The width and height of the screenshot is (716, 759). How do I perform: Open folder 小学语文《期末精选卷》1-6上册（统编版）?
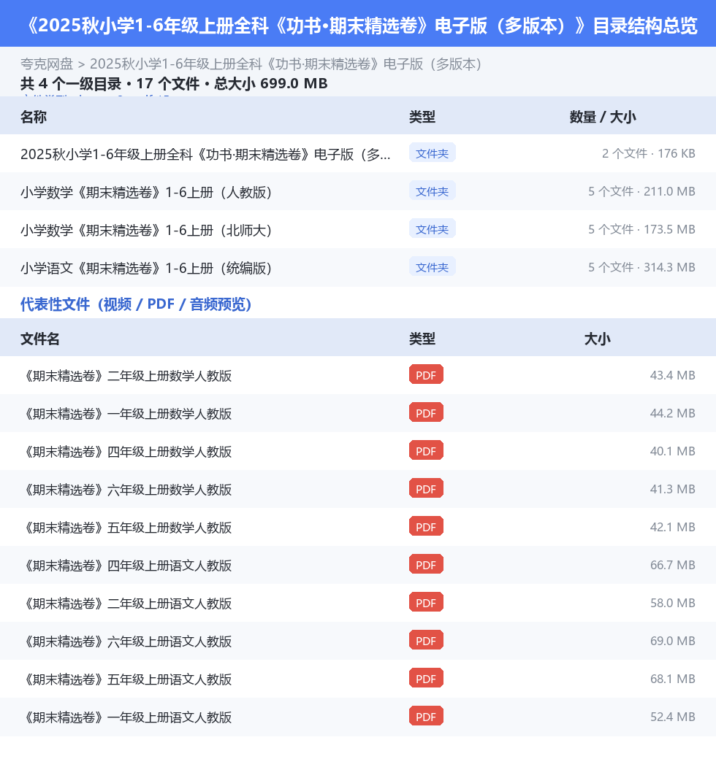pos(146,268)
